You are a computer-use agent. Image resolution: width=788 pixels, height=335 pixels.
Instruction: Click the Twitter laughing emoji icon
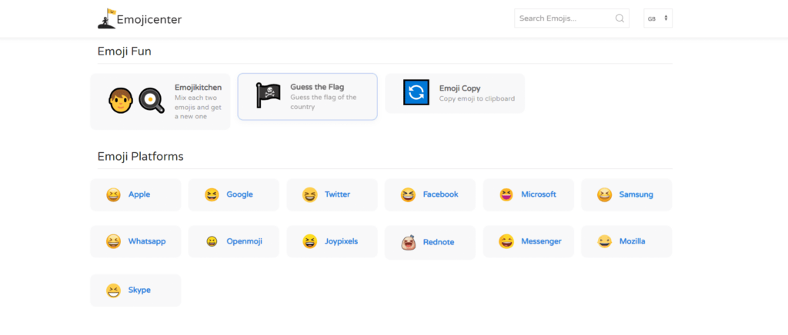click(310, 194)
